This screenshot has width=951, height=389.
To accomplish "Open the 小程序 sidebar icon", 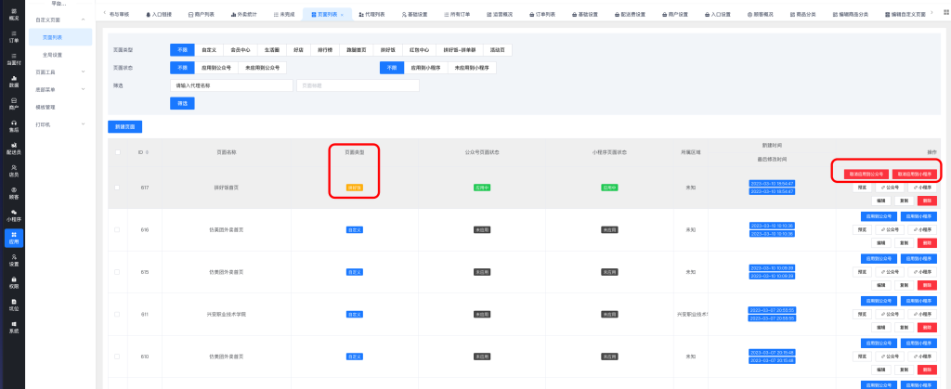I will click(13, 215).
